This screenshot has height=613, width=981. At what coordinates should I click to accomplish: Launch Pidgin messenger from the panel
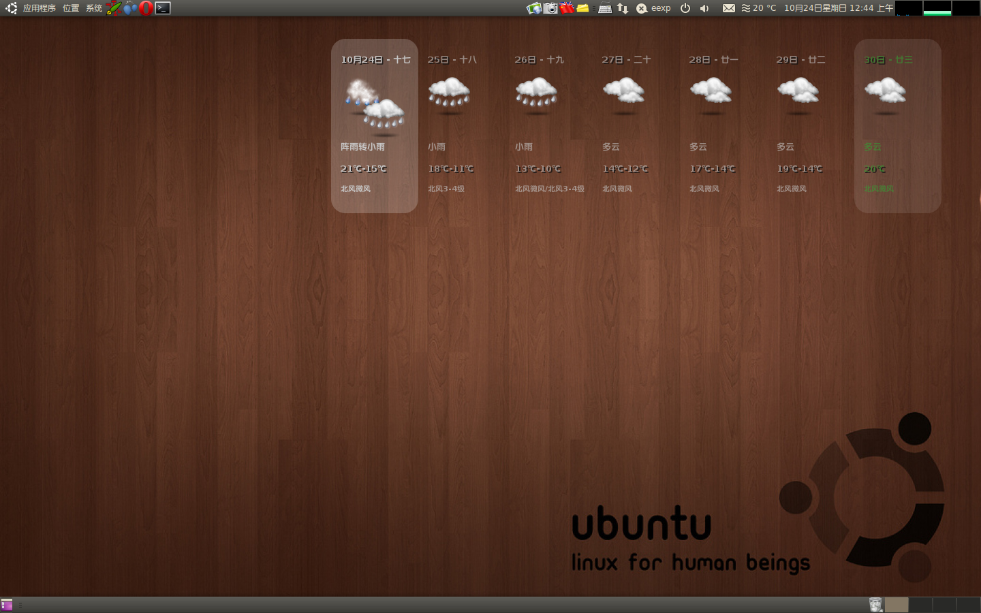(x=129, y=8)
